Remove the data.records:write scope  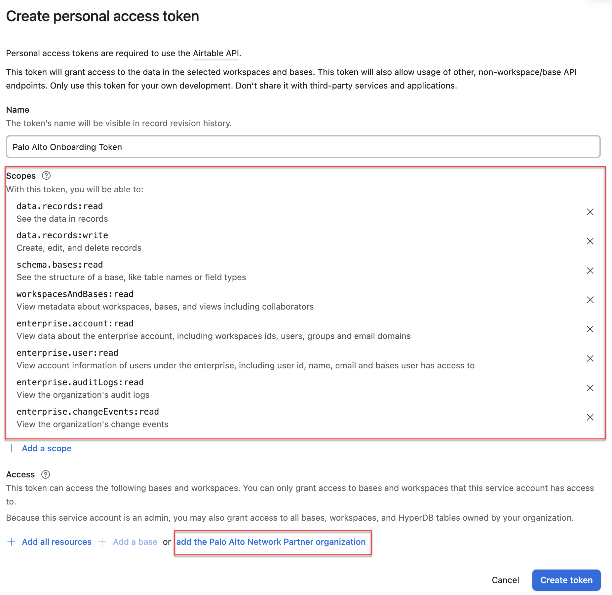[590, 241]
